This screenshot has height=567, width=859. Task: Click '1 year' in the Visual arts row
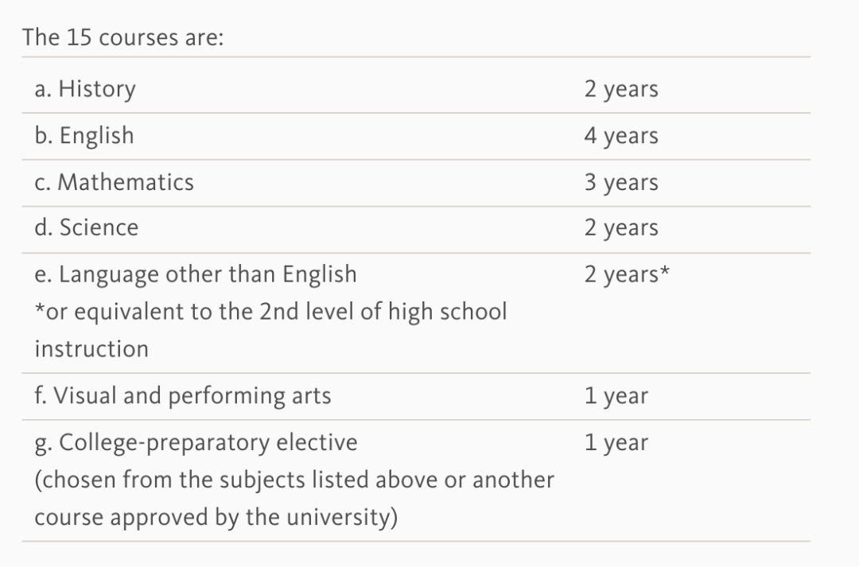point(616,397)
